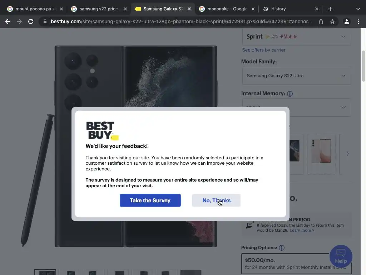366x275 pixels.
Task: Decline survey with No, Thanks button
Action: coord(216,201)
